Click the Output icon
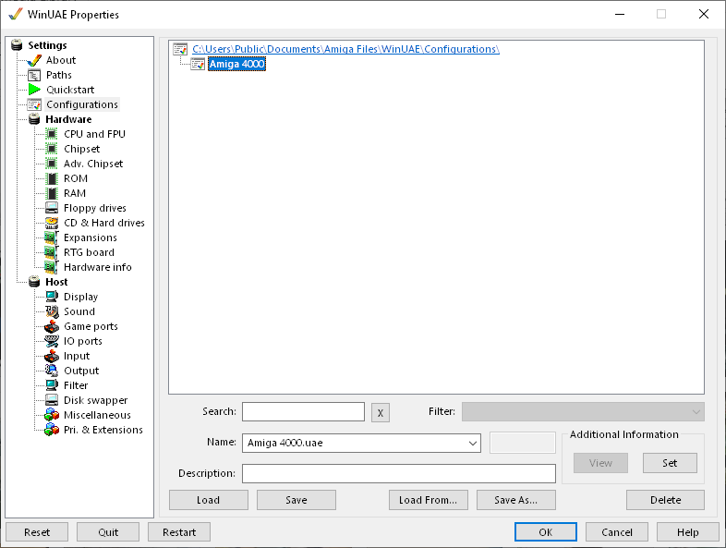Viewport: 726px width, 548px height. 52,371
